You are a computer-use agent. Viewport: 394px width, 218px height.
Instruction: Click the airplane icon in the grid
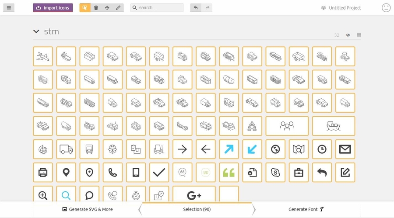click(43, 56)
